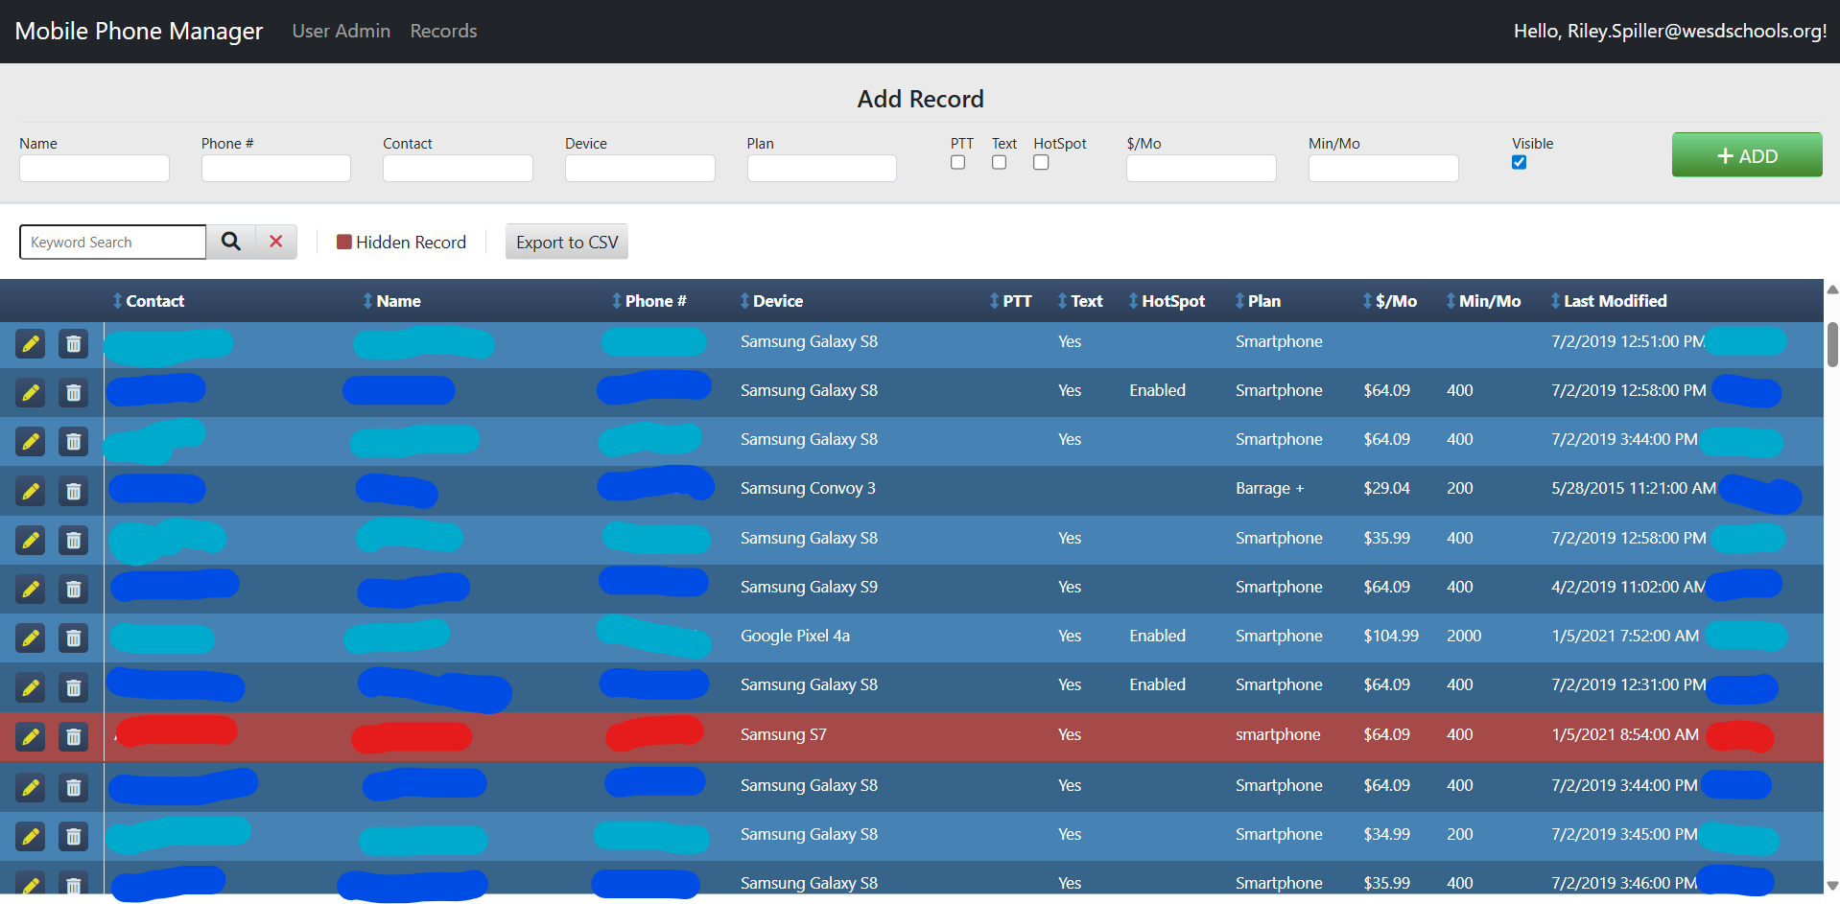Clear keyword search with red X
The width and height of the screenshot is (1840, 904).
coord(276,242)
